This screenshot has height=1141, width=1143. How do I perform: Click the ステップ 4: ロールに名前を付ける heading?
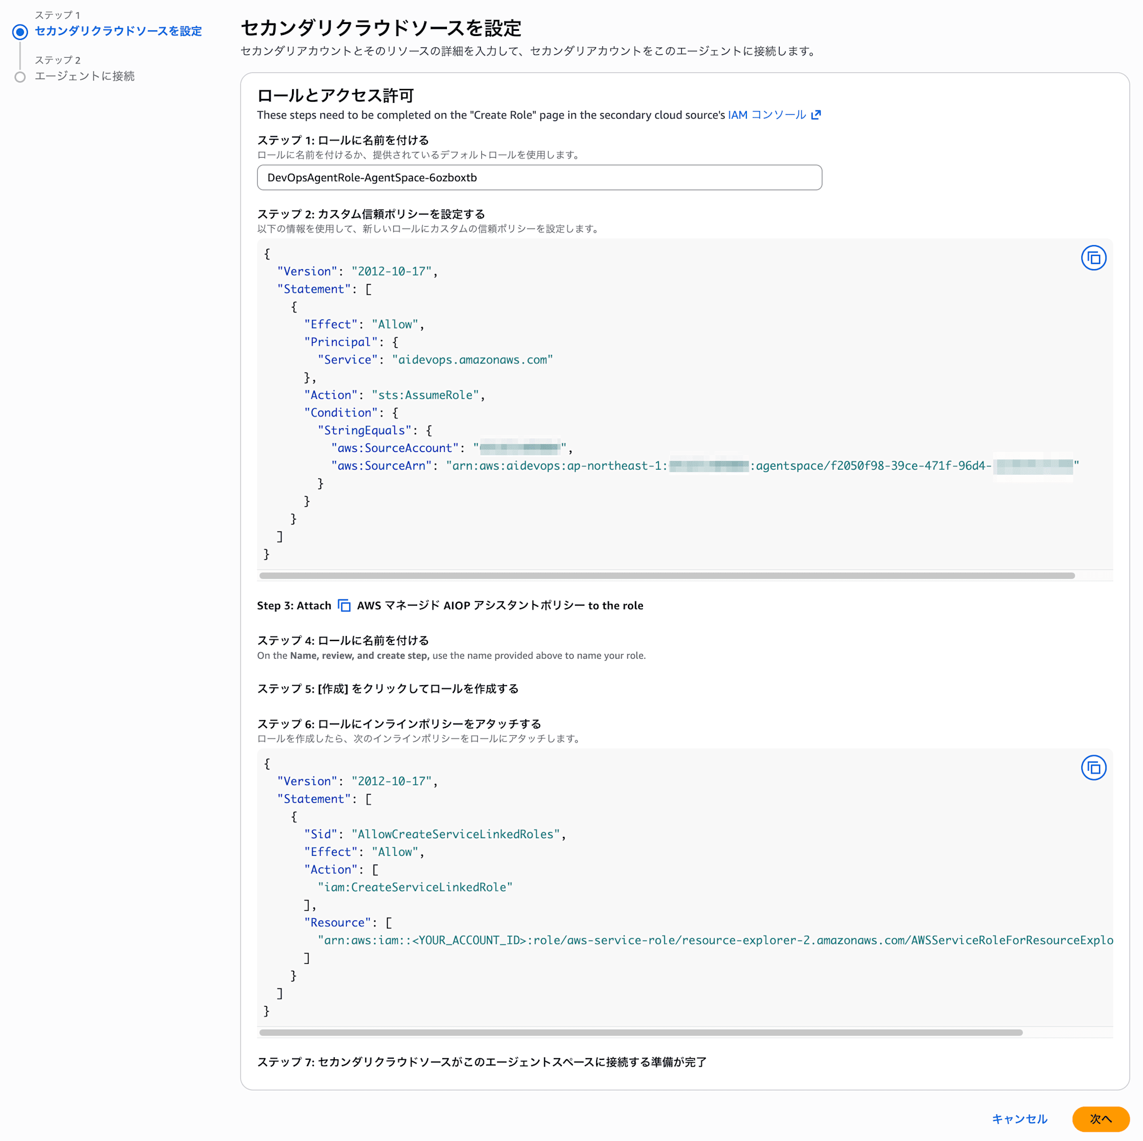tap(342, 640)
